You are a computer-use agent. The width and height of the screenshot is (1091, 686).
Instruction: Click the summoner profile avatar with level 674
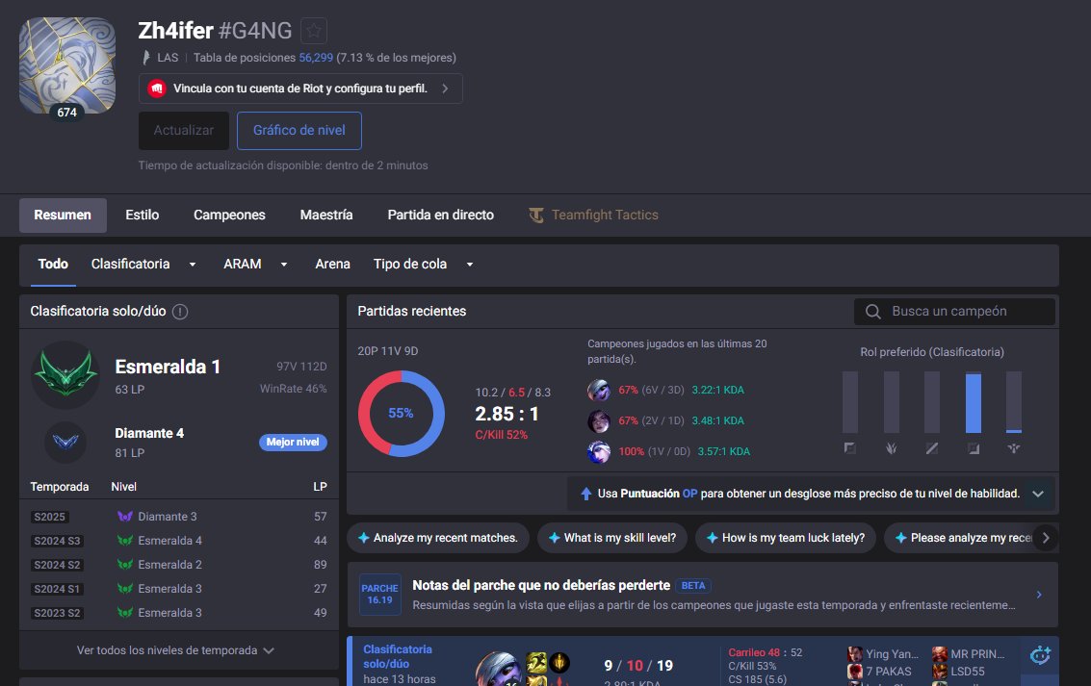tap(66, 65)
